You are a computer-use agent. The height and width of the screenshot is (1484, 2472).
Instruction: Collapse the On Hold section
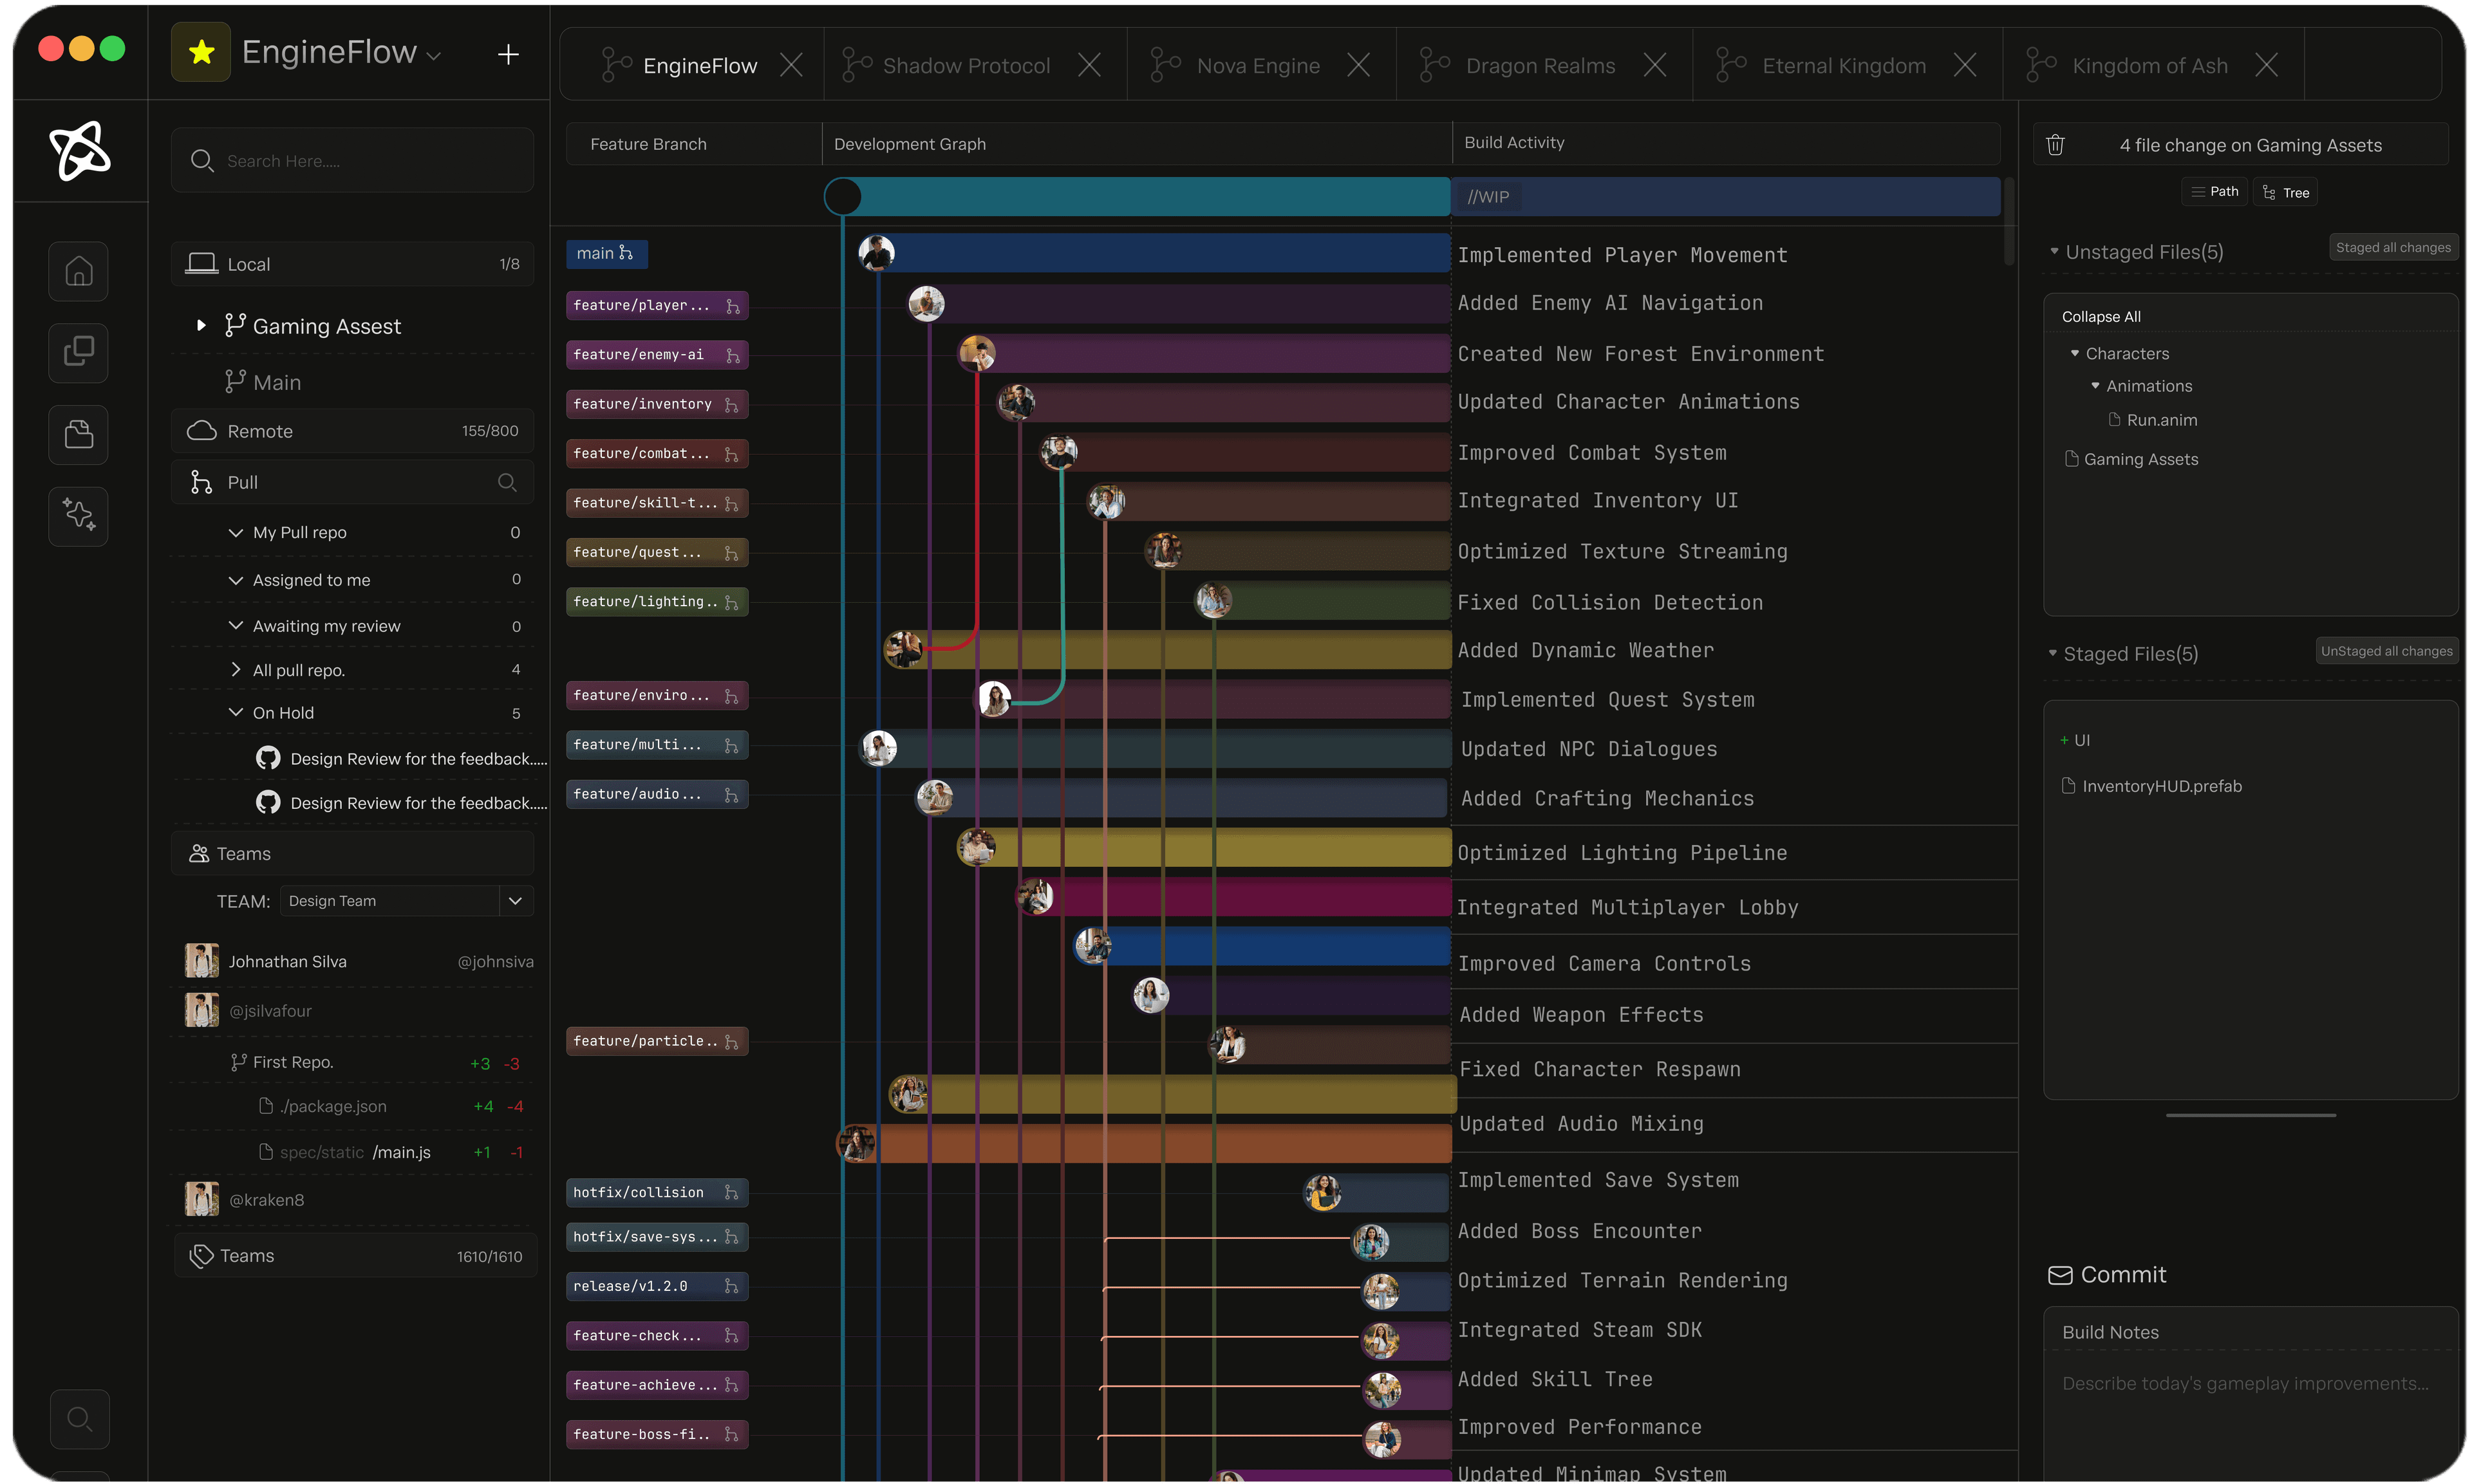(236, 712)
